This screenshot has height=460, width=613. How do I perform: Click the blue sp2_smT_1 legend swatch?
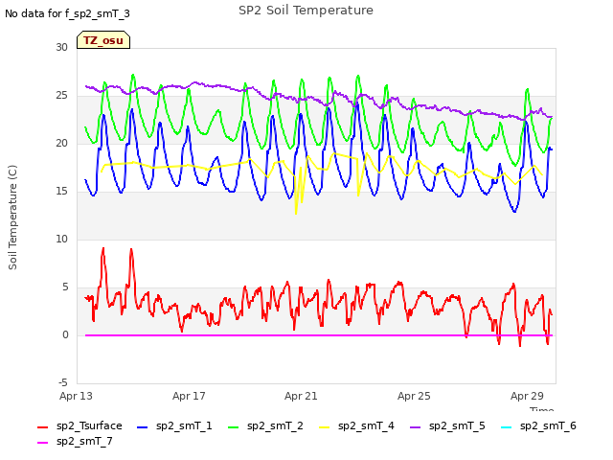[x=143, y=427]
